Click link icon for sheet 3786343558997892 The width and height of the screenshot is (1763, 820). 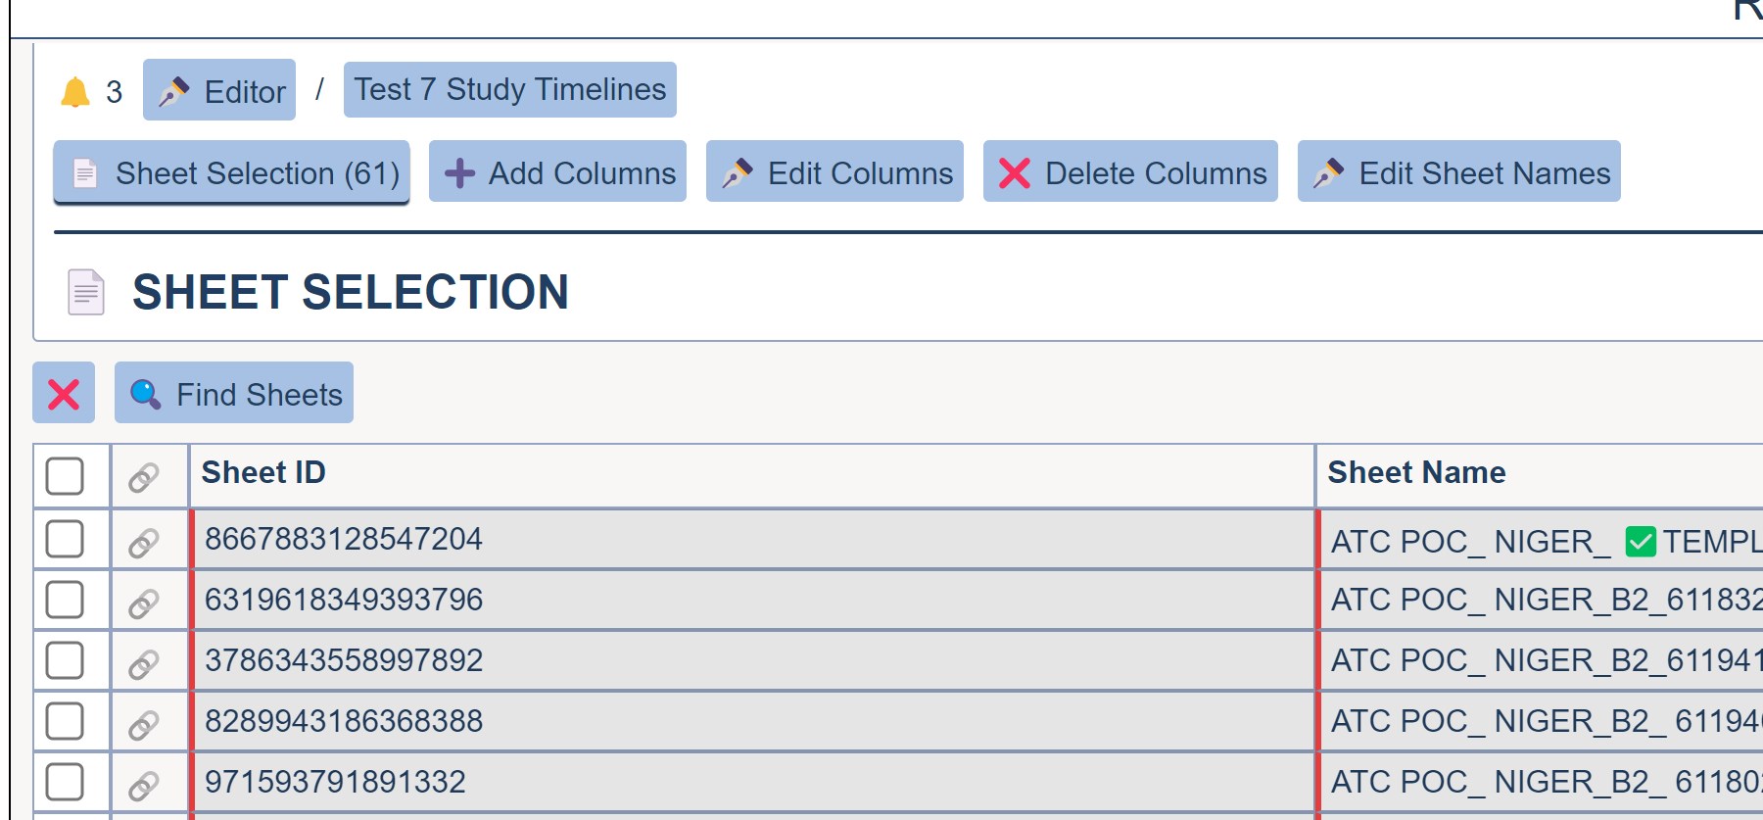144,663
